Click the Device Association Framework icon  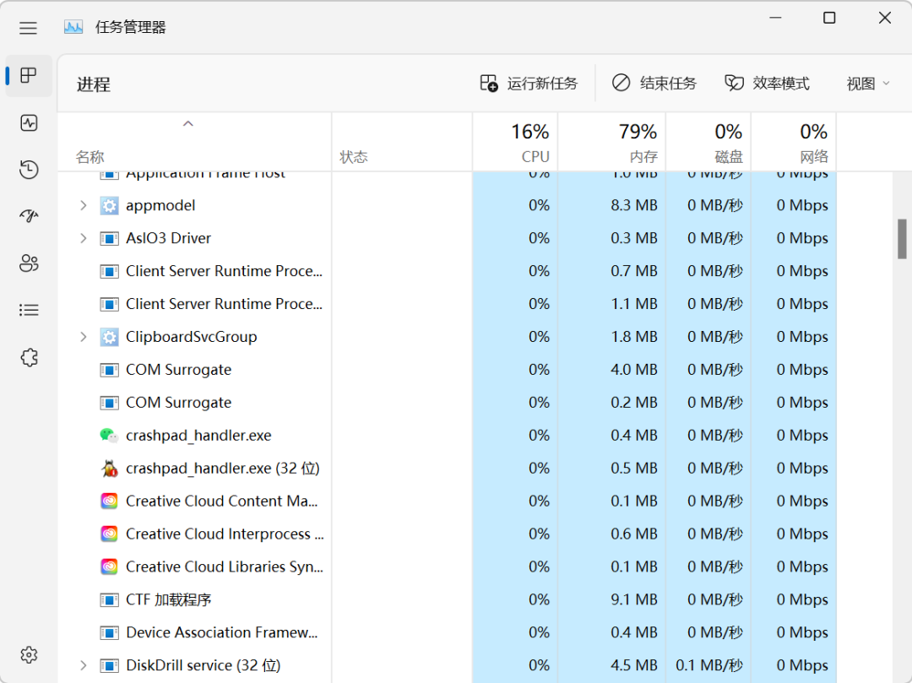click(x=109, y=632)
